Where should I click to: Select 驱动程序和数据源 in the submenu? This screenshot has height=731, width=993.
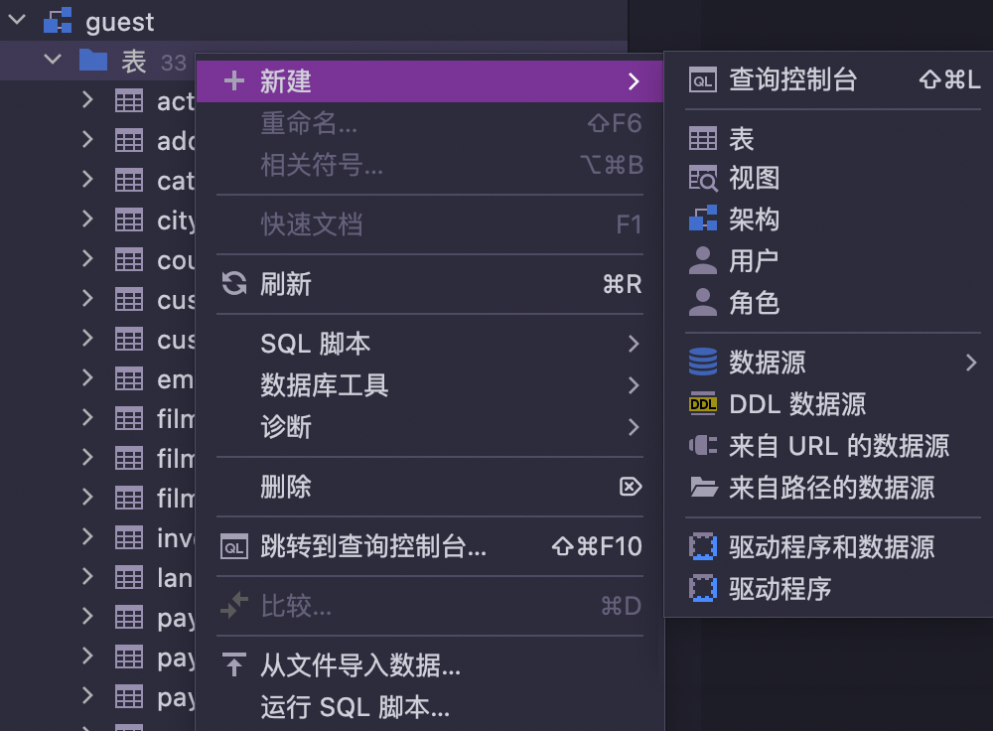click(831, 547)
